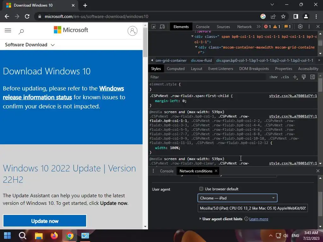Open the tab search chevron in title bar
Viewport: 323px width, 242px height.
(x=272, y=4)
